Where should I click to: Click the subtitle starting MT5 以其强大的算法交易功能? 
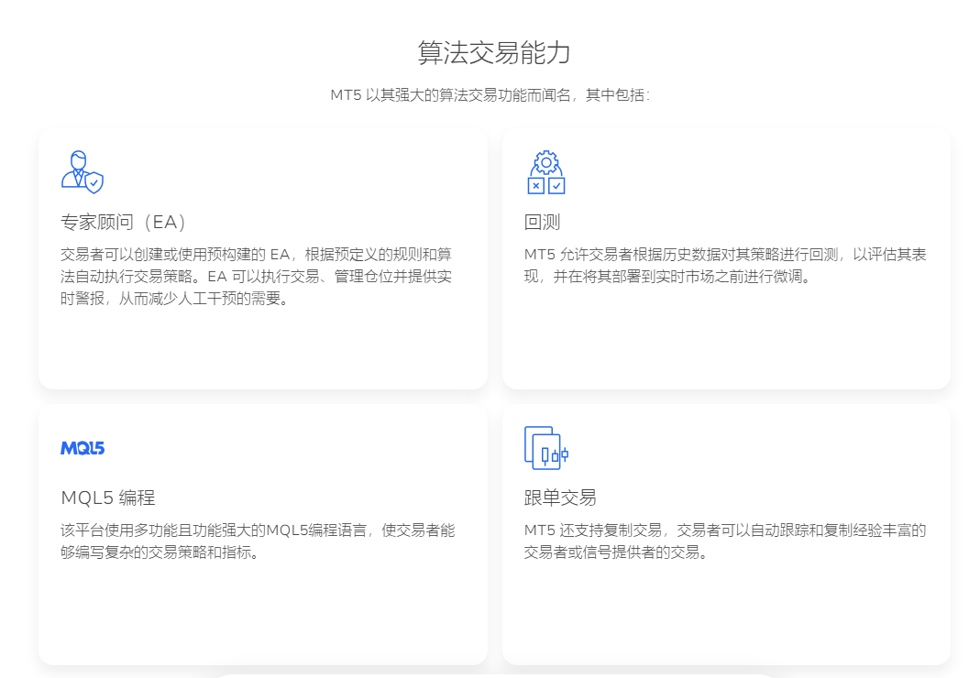point(490,95)
